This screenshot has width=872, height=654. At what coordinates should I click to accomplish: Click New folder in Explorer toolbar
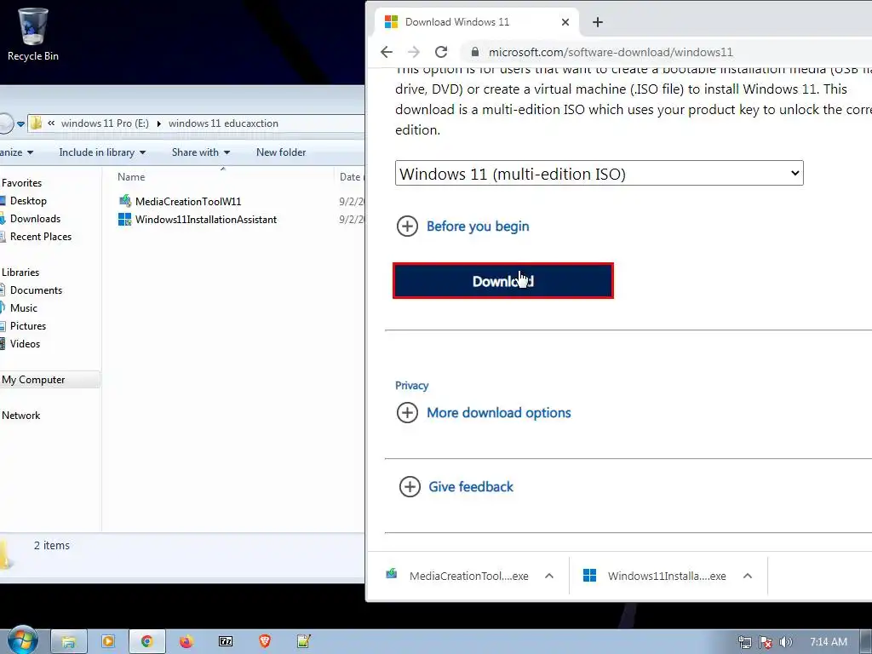pyautogui.click(x=281, y=152)
